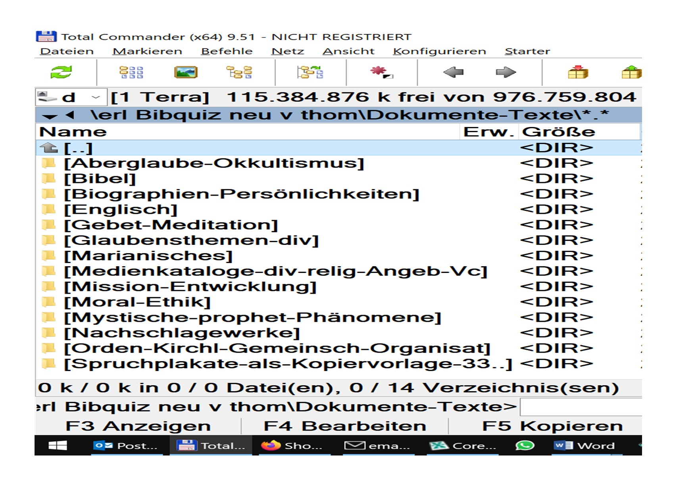The image size is (696, 492).
Task: Open the drive d dropdown
Action: click(x=71, y=97)
